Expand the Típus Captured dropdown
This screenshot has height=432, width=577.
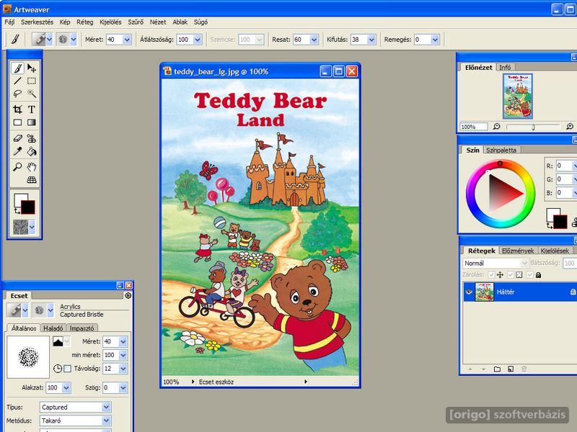coord(106,407)
